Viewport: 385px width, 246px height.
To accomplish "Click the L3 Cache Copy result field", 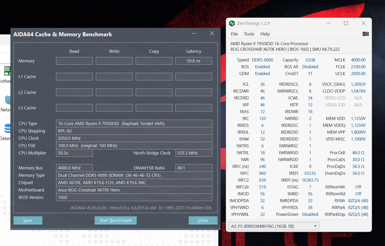I will coord(154,108).
